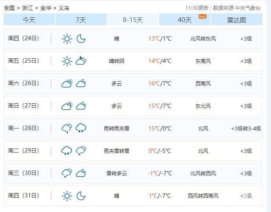Click the cloudy night icon for 周五 25日
The height and width of the screenshot is (212, 271).
point(81,61)
